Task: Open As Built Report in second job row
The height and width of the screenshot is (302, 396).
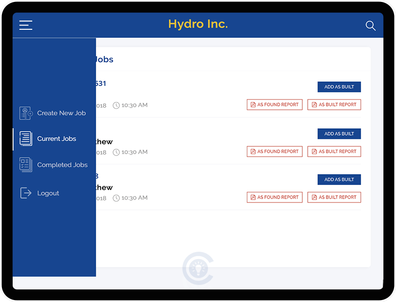Action: pos(334,151)
